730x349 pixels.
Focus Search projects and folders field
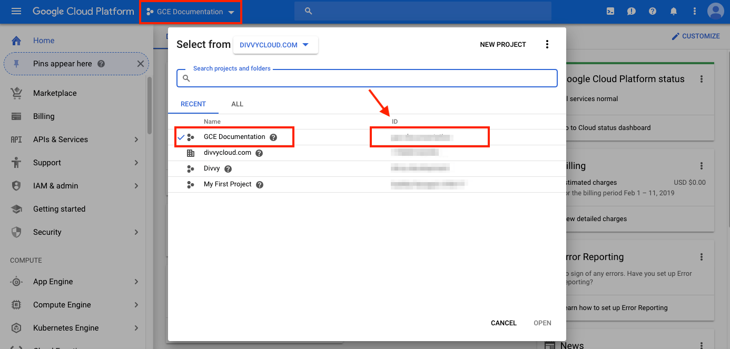point(367,78)
